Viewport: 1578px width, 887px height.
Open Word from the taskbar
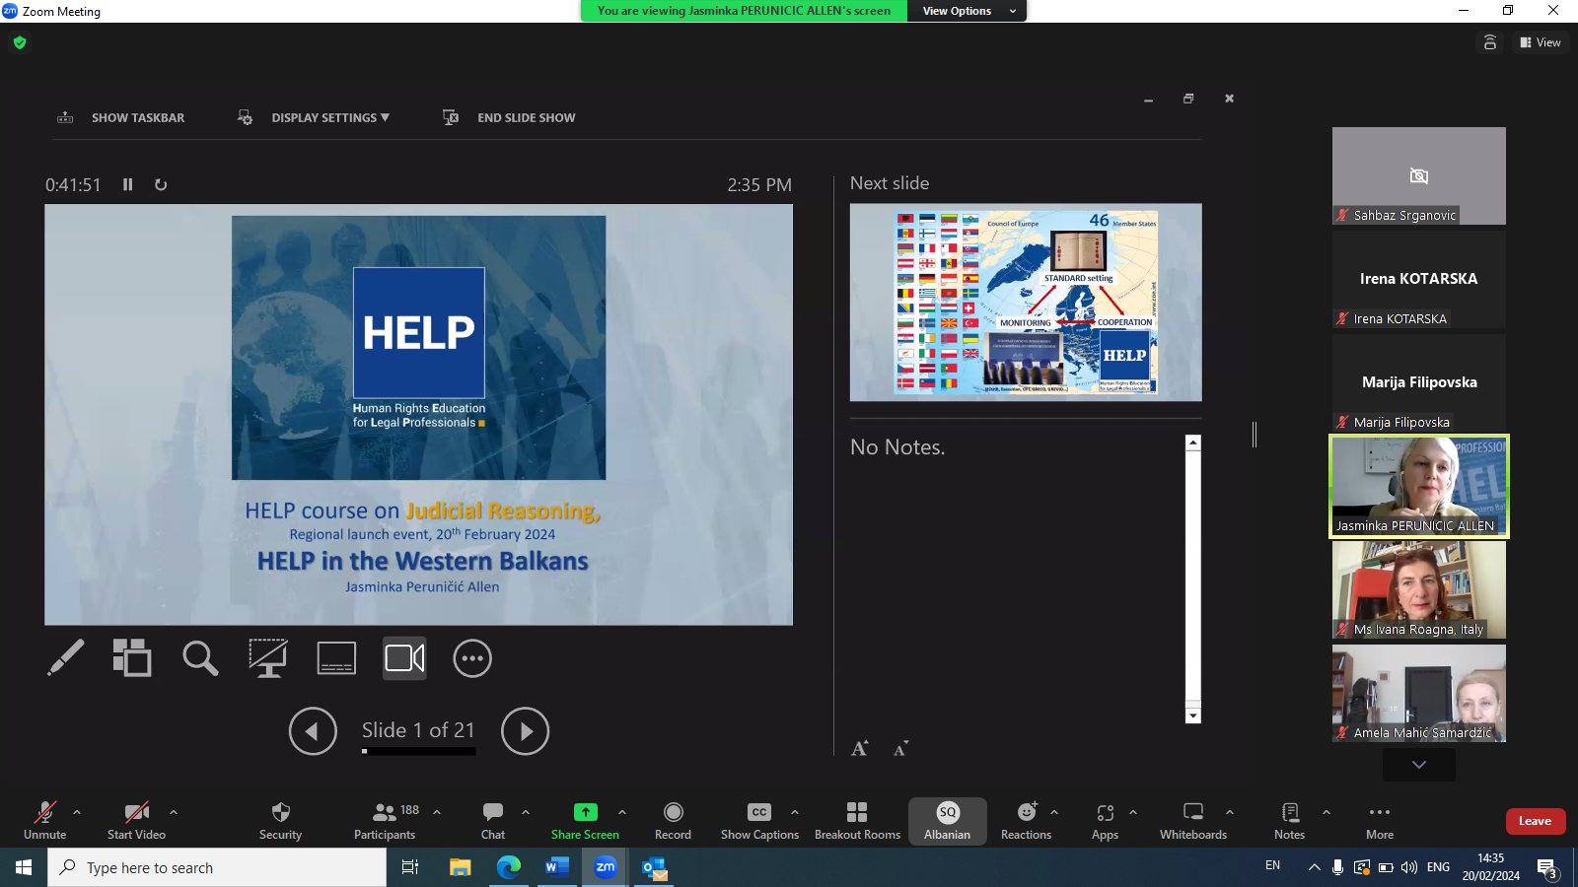click(x=557, y=867)
